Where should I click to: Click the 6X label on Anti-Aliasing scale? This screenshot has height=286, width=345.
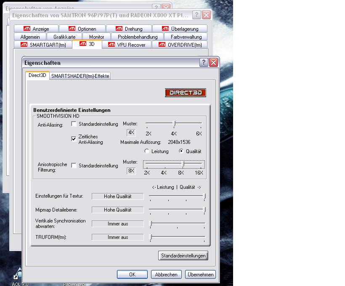pos(199,134)
